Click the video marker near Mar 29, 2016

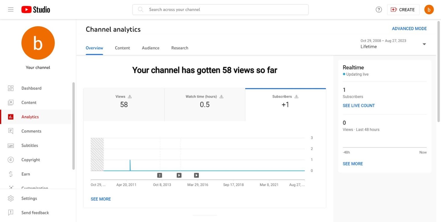[196, 175]
